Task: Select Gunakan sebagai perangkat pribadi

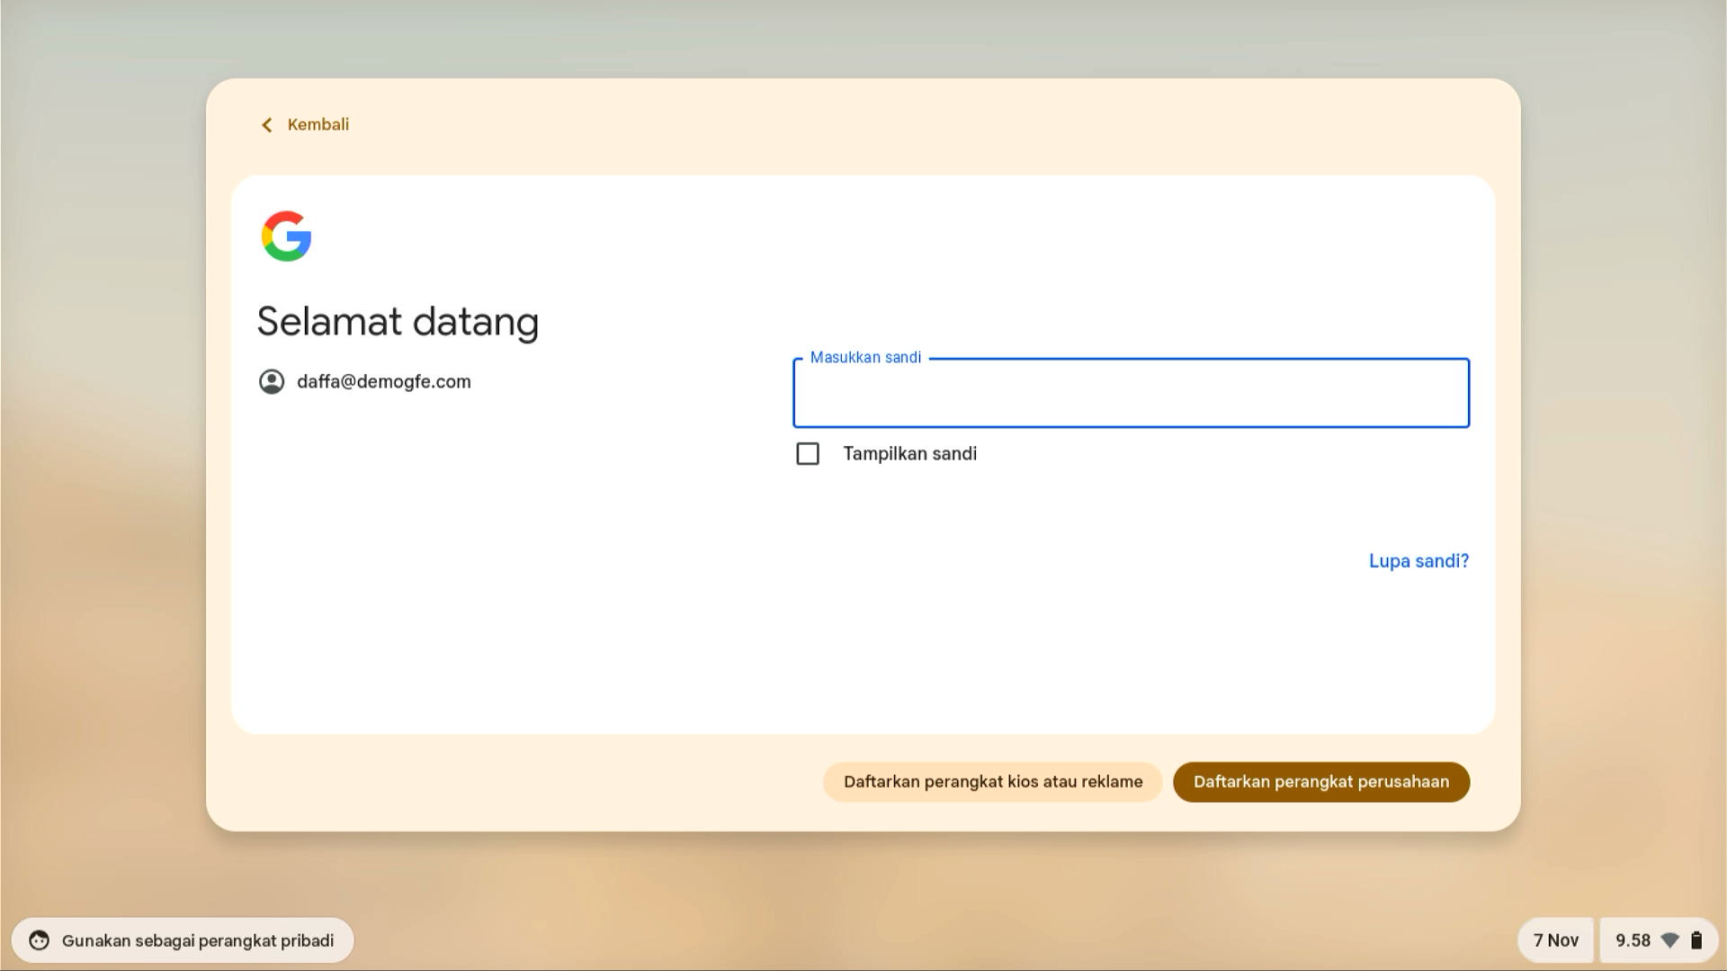Action: pos(199,940)
